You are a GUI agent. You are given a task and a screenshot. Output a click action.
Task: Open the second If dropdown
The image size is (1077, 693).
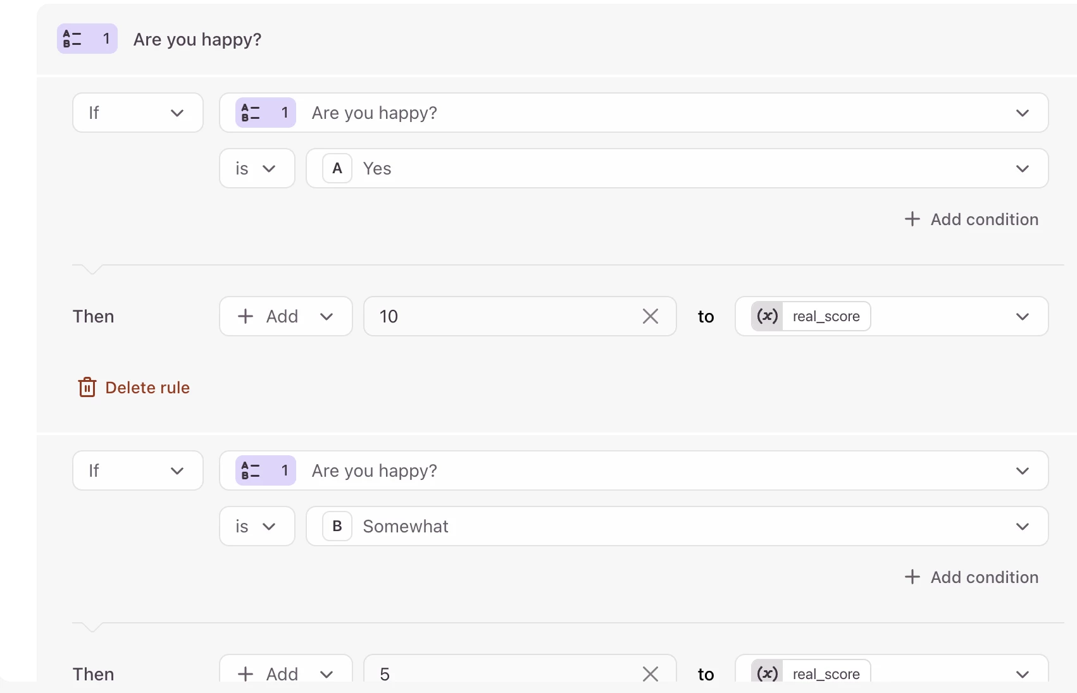(x=138, y=470)
